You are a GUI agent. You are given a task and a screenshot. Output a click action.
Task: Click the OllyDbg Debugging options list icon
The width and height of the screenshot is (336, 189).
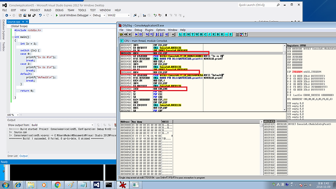237,34
